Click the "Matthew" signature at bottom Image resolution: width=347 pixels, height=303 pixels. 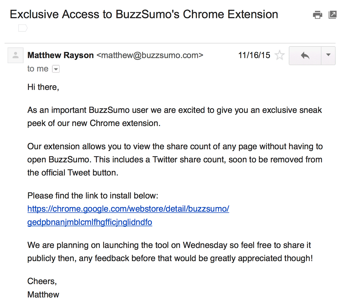pyautogui.click(x=43, y=295)
